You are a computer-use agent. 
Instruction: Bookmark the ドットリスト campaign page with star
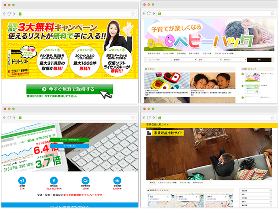coord(133,14)
